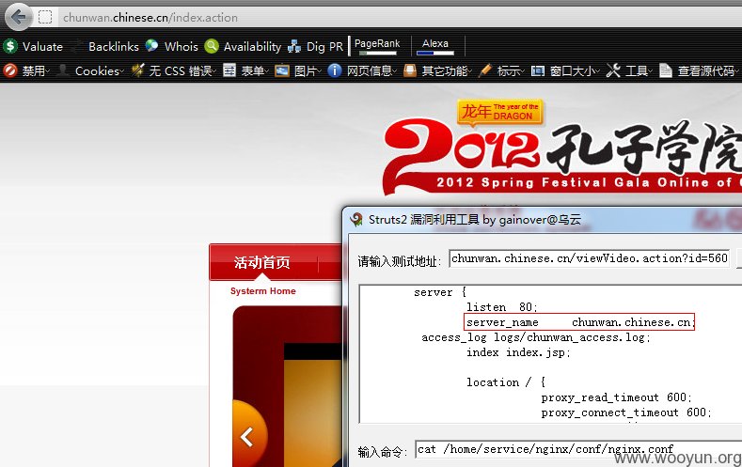This screenshot has width=742, height=467.
Task: Click the CSS wand icon
Action: click(137, 70)
